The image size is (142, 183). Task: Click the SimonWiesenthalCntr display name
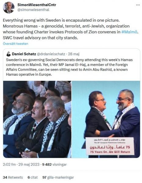tap(37, 5)
